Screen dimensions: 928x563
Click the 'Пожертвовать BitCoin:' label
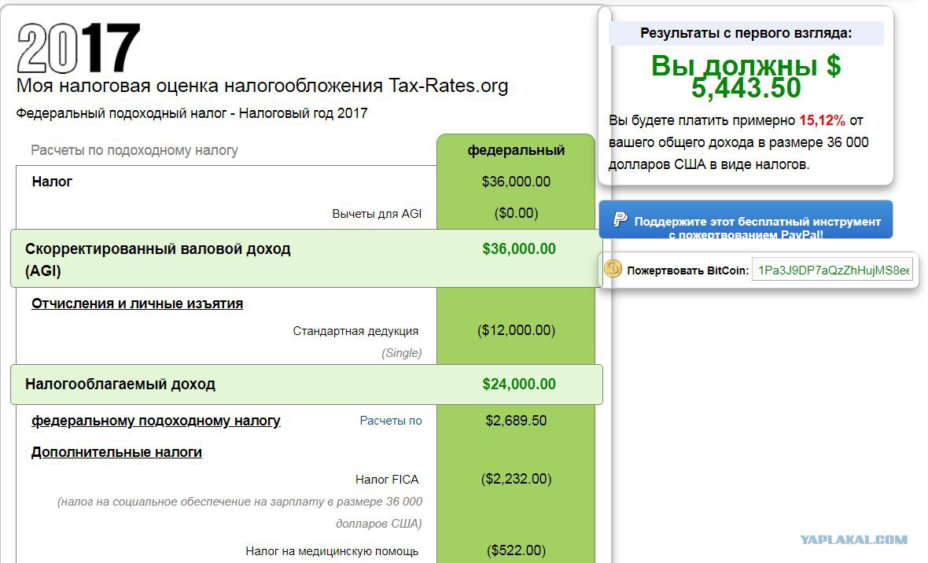(687, 270)
